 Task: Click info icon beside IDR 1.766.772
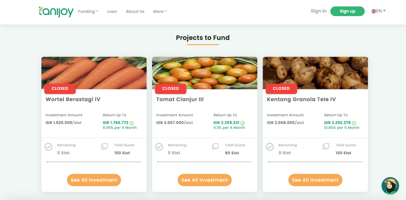[132, 123]
